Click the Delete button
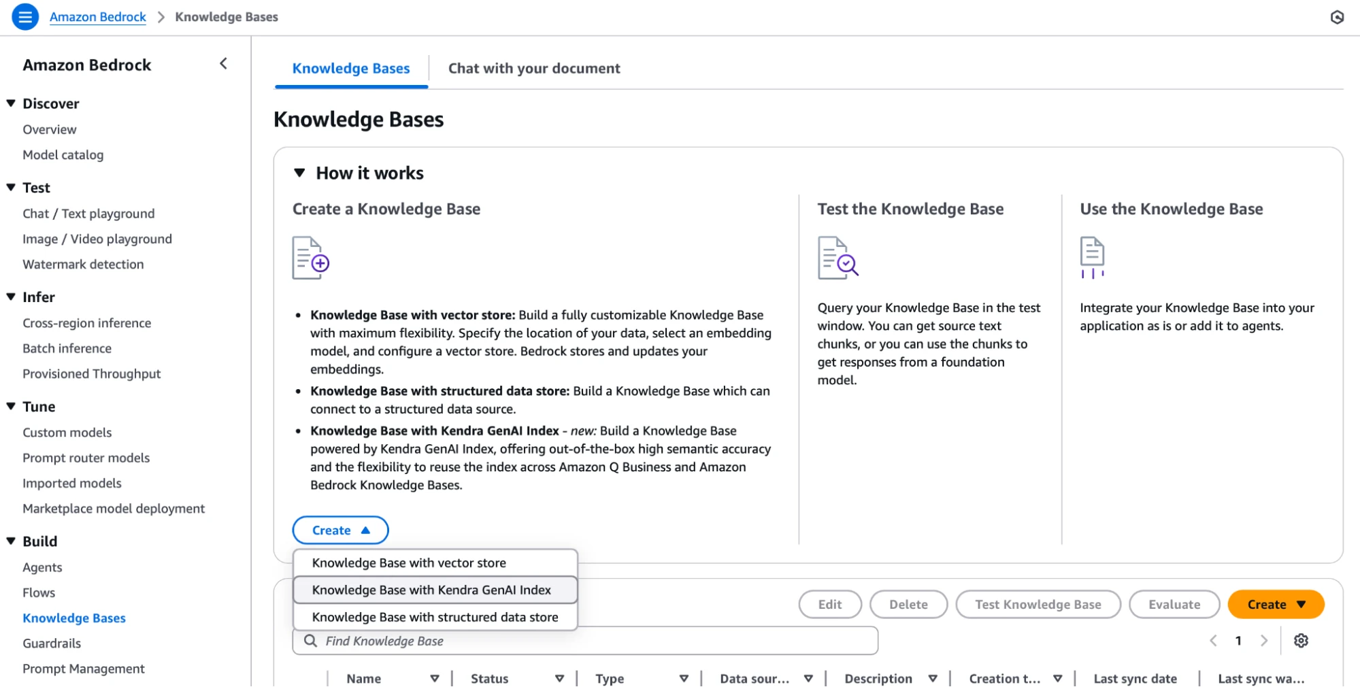This screenshot has width=1360, height=687. tap(908, 605)
